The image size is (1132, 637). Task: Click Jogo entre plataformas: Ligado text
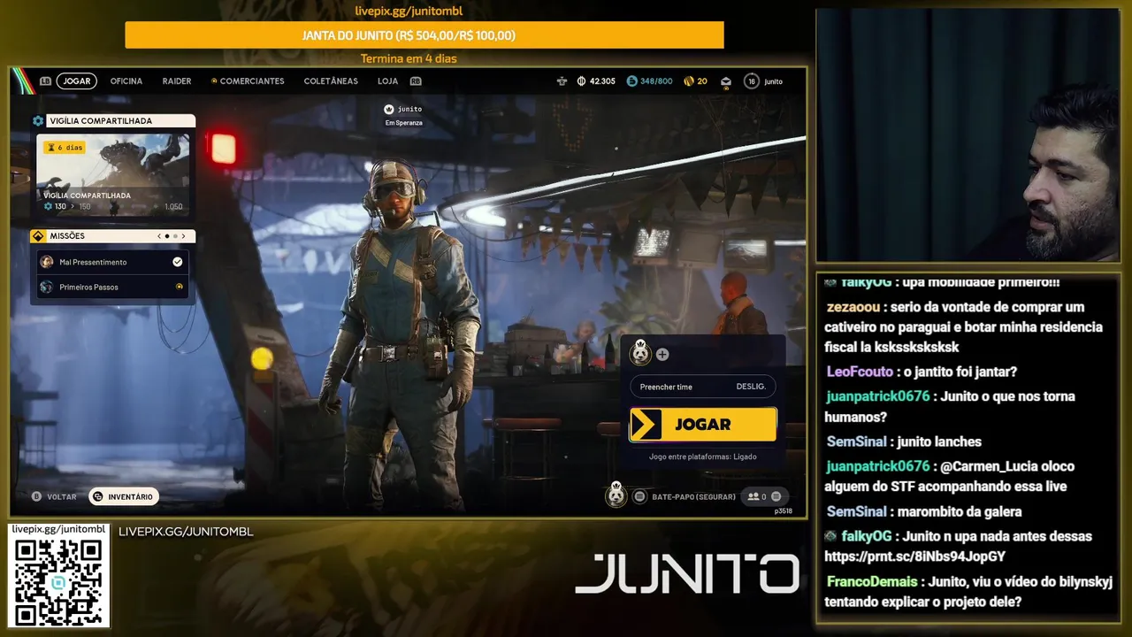[703, 457]
